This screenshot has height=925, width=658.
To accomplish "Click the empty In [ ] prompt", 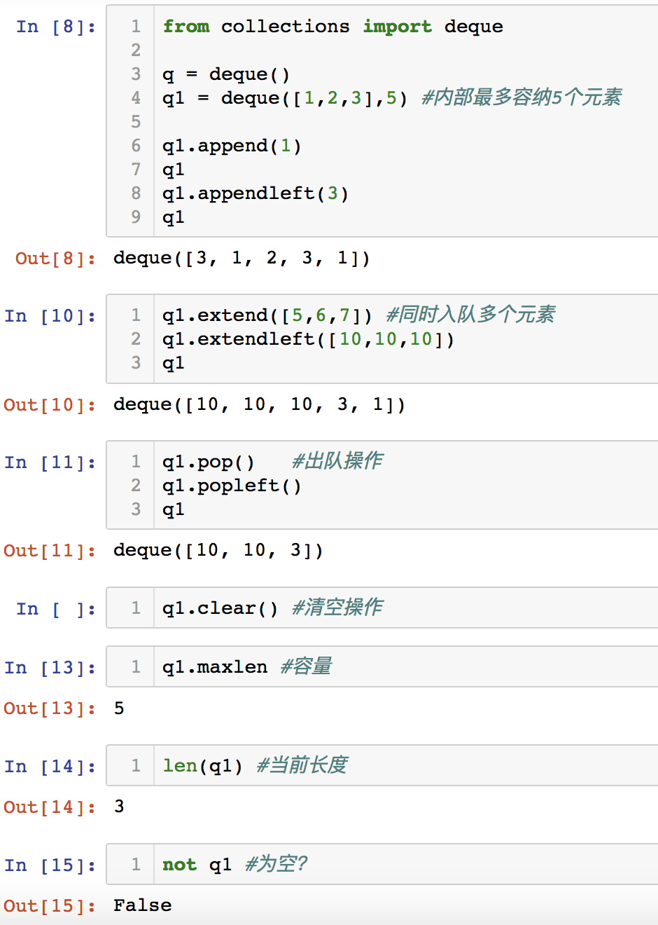I will pos(56,609).
